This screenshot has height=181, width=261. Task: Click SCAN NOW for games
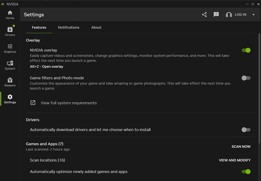point(241,147)
